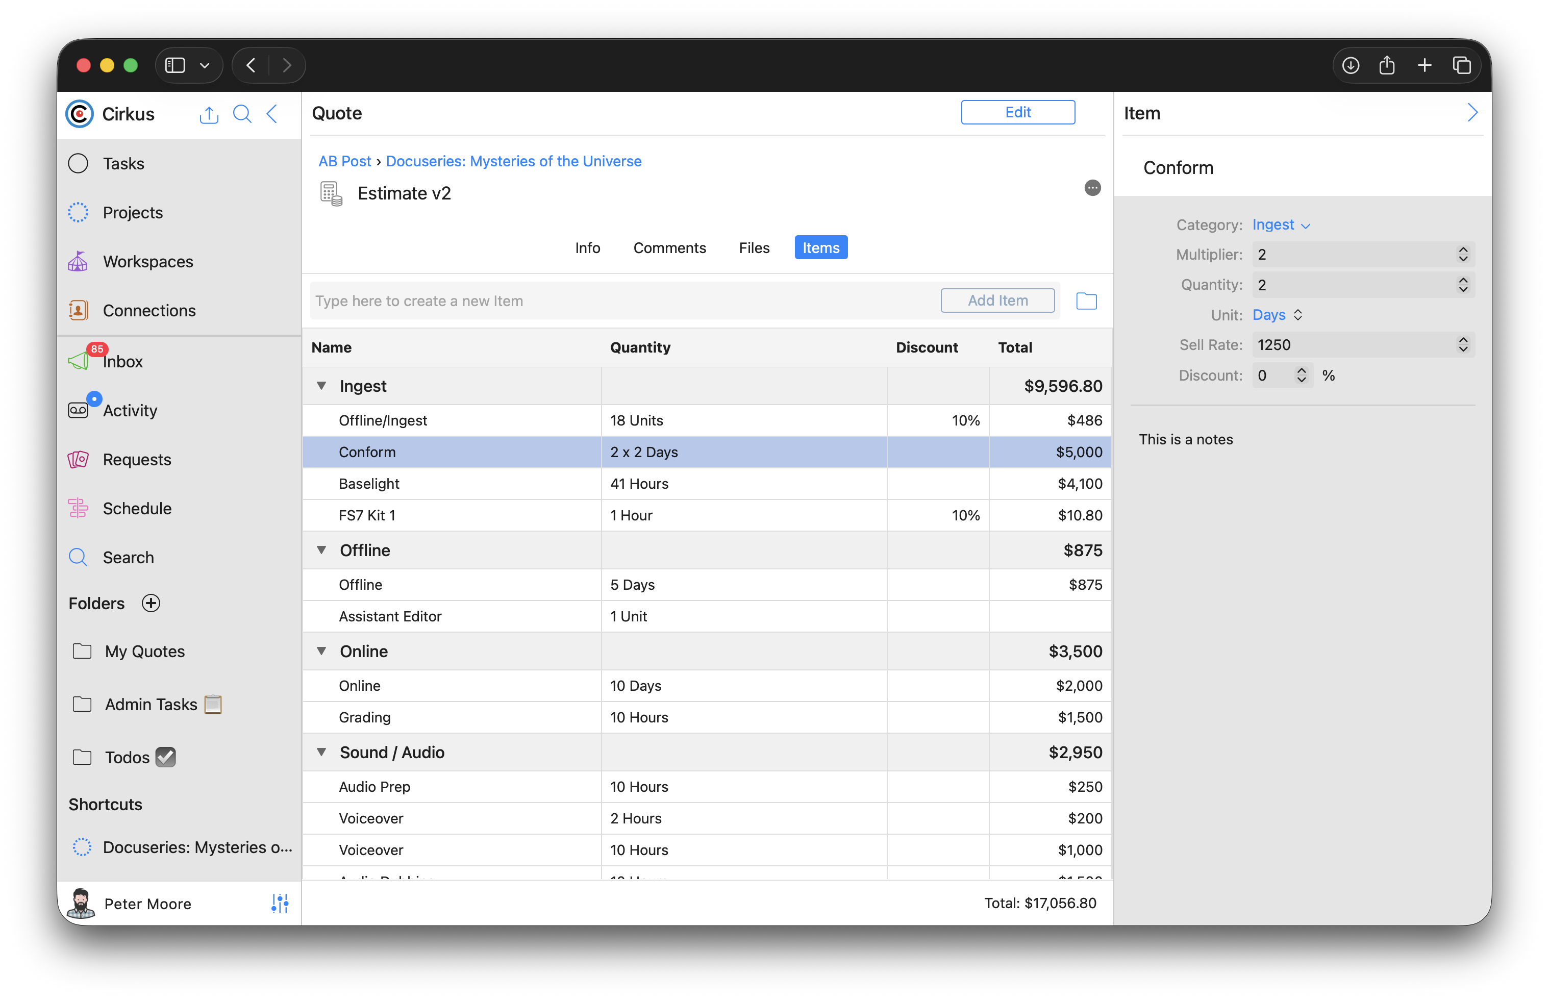Click the Schedule icon in sidebar

78,508
